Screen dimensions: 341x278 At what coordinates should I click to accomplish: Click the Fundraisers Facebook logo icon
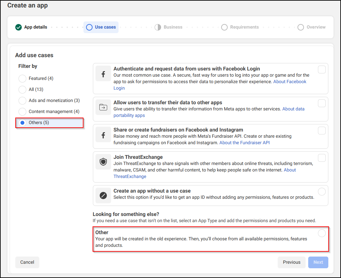(103, 135)
